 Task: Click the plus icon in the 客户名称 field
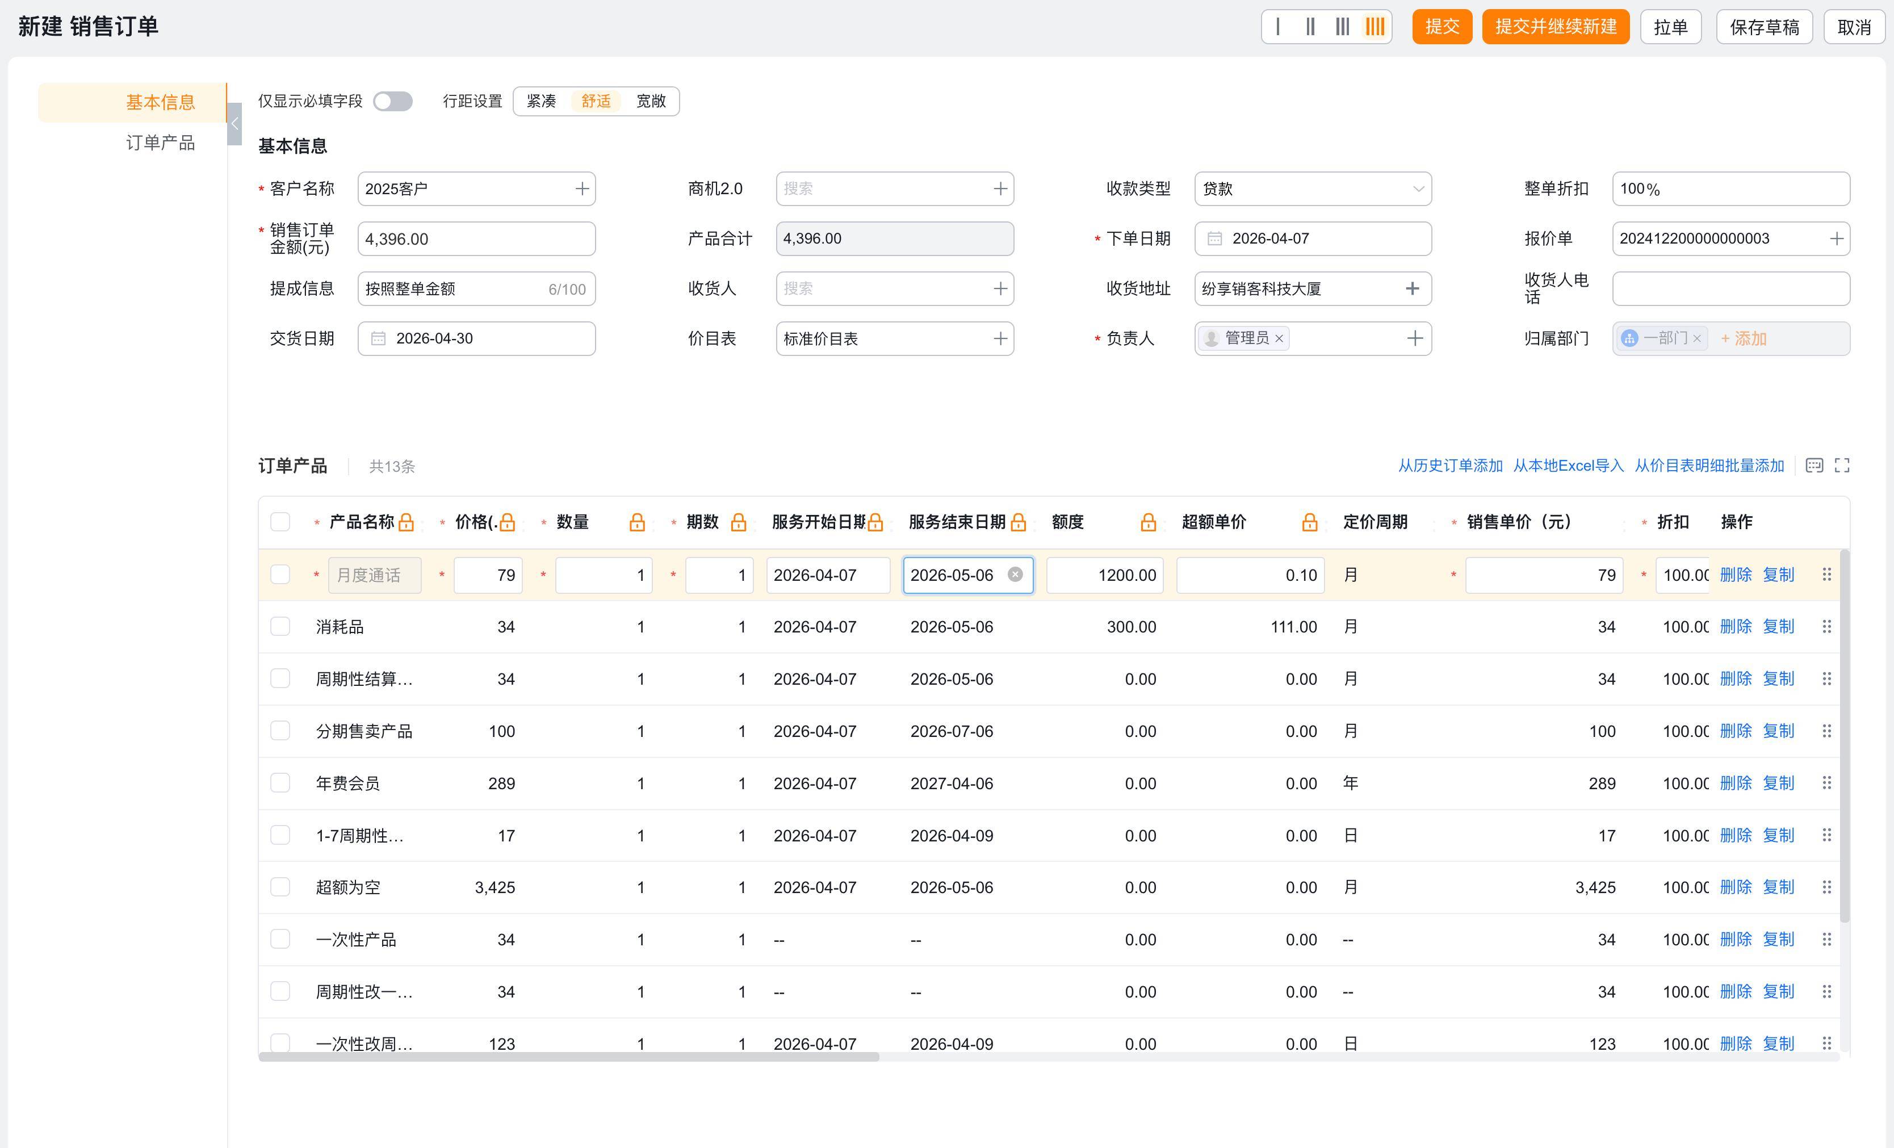[582, 189]
